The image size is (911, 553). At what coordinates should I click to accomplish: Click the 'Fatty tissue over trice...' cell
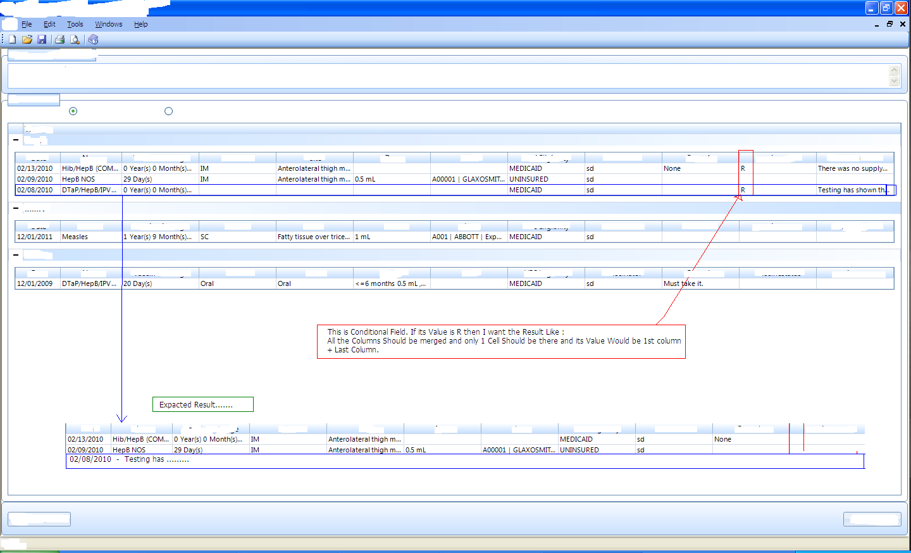tap(315, 237)
